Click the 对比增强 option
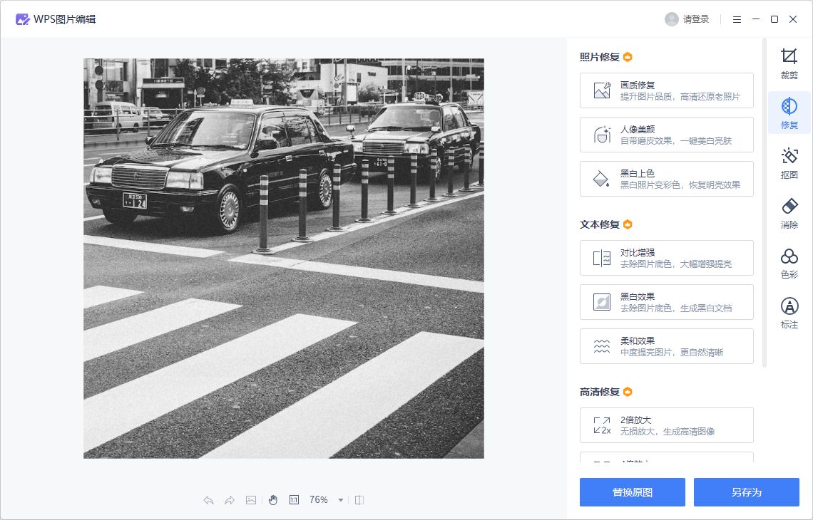This screenshot has height=520, width=813. [x=666, y=258]
